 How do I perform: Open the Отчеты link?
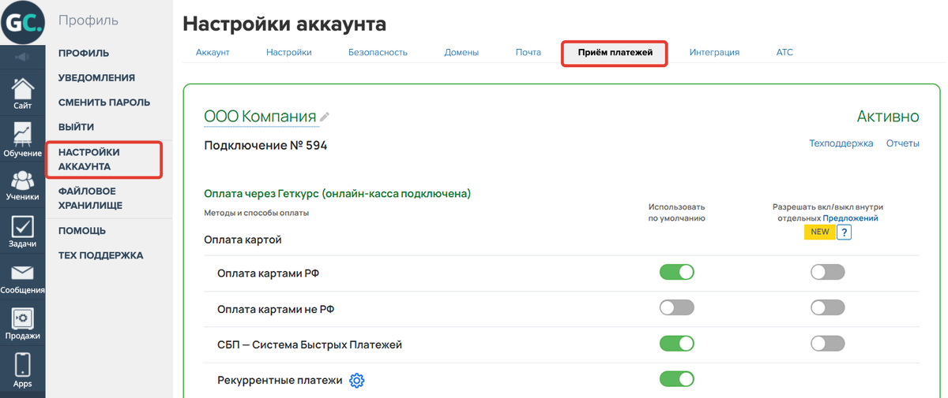tap(902, 143)
